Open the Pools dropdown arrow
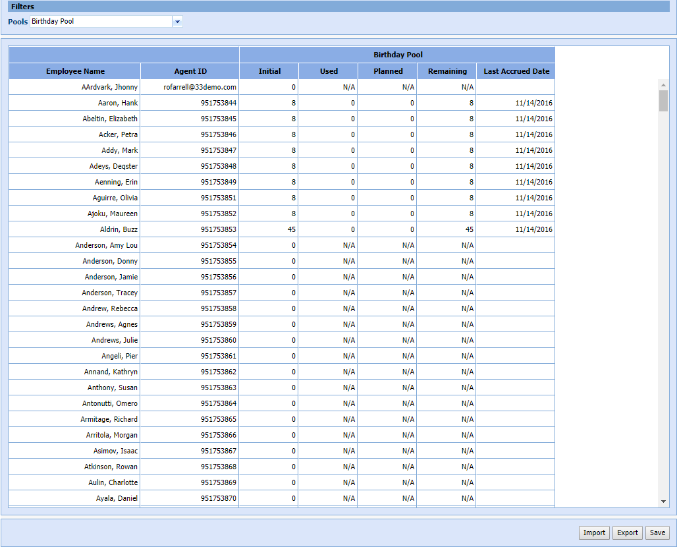The height and width of the screenshot is (547, 677). point(177,22)
